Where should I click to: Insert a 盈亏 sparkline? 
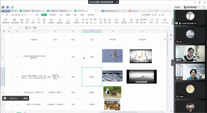[110, 21]
